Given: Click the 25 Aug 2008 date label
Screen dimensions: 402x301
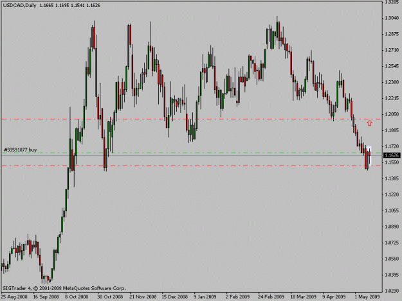Looking at the screenshot, I should [14, 297].
